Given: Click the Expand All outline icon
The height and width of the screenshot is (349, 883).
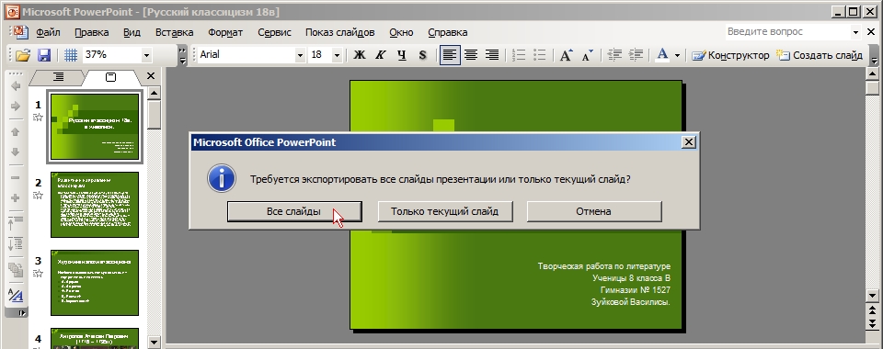Looking at the screenshot, I should pos(16,244).
